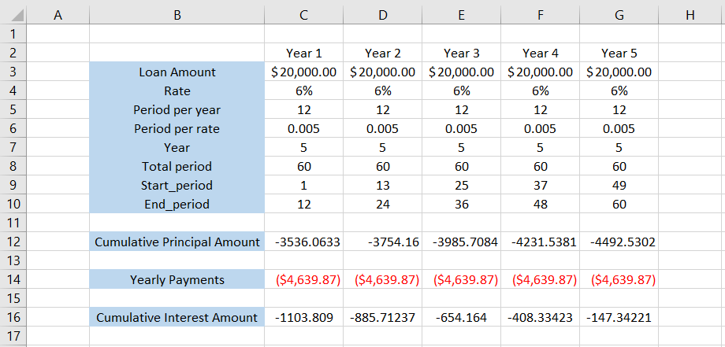Select the Cumulative Principal Amount label cell
This screenshot has height=347, width=725.
click(177, 242)
